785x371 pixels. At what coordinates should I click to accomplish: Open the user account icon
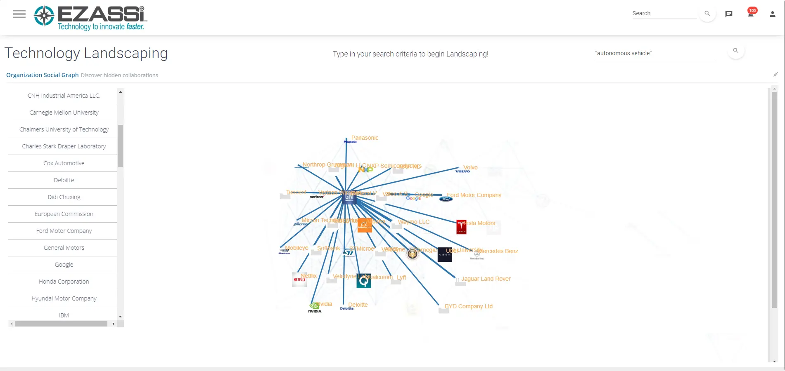point(773,14)
